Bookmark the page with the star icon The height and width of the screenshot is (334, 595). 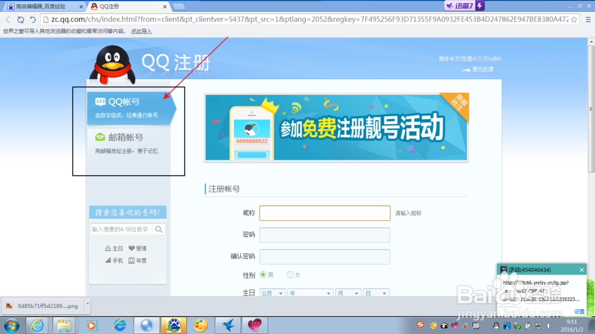pos(574,20)
